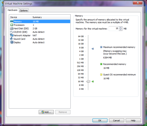The image size is (147, 126).
Task: Select the Display monitor icon
Action: (11, 42)
